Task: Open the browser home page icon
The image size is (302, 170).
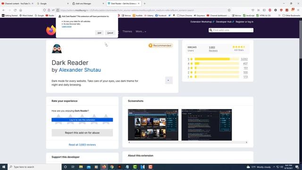Action: click(21, 10)
